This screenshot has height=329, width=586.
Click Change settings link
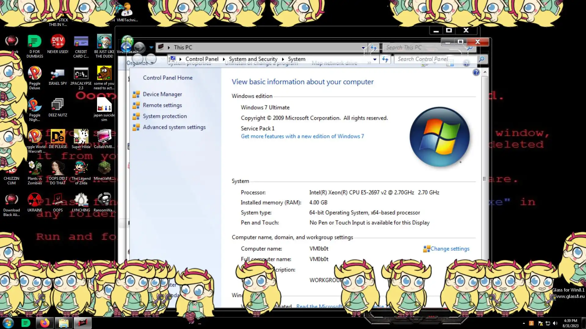tap(450, 249)
